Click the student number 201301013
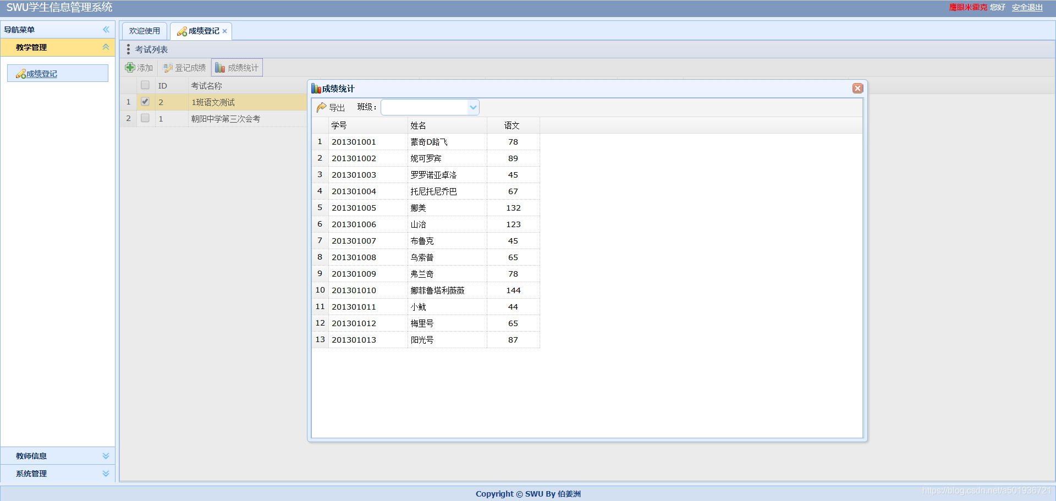Screen dimensions: 1056x501 (354, 340)
